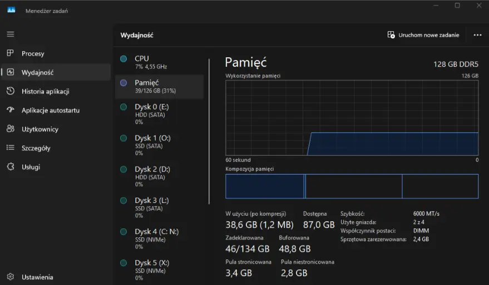Click the "DIMM" form factor value
Screen dimensions: 489x285
[421, 231]
